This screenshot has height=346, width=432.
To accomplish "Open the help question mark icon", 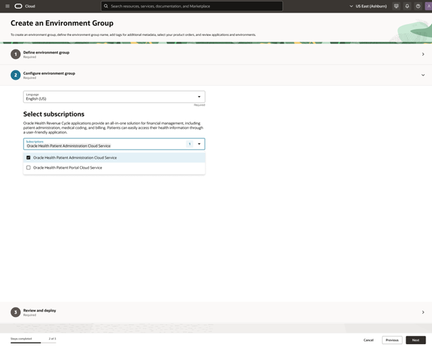I will coord(418,6).
